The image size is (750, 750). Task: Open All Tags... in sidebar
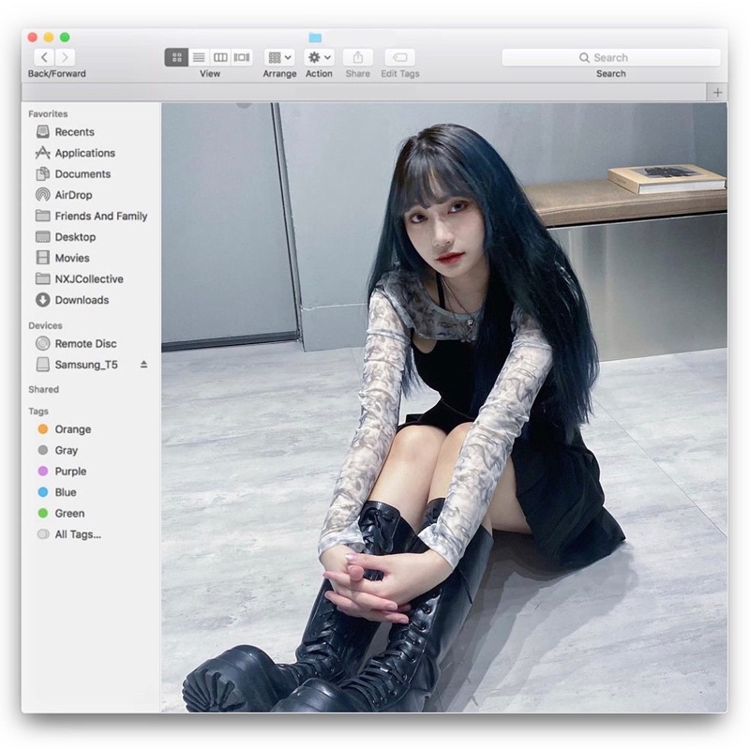(77, 534)
